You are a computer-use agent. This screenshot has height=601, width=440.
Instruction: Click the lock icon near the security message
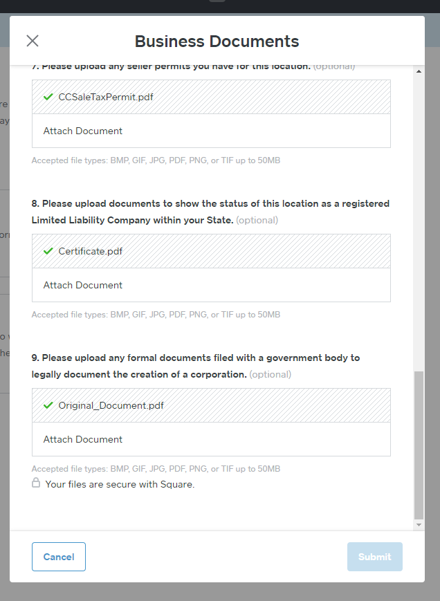(x=36, y=483)
